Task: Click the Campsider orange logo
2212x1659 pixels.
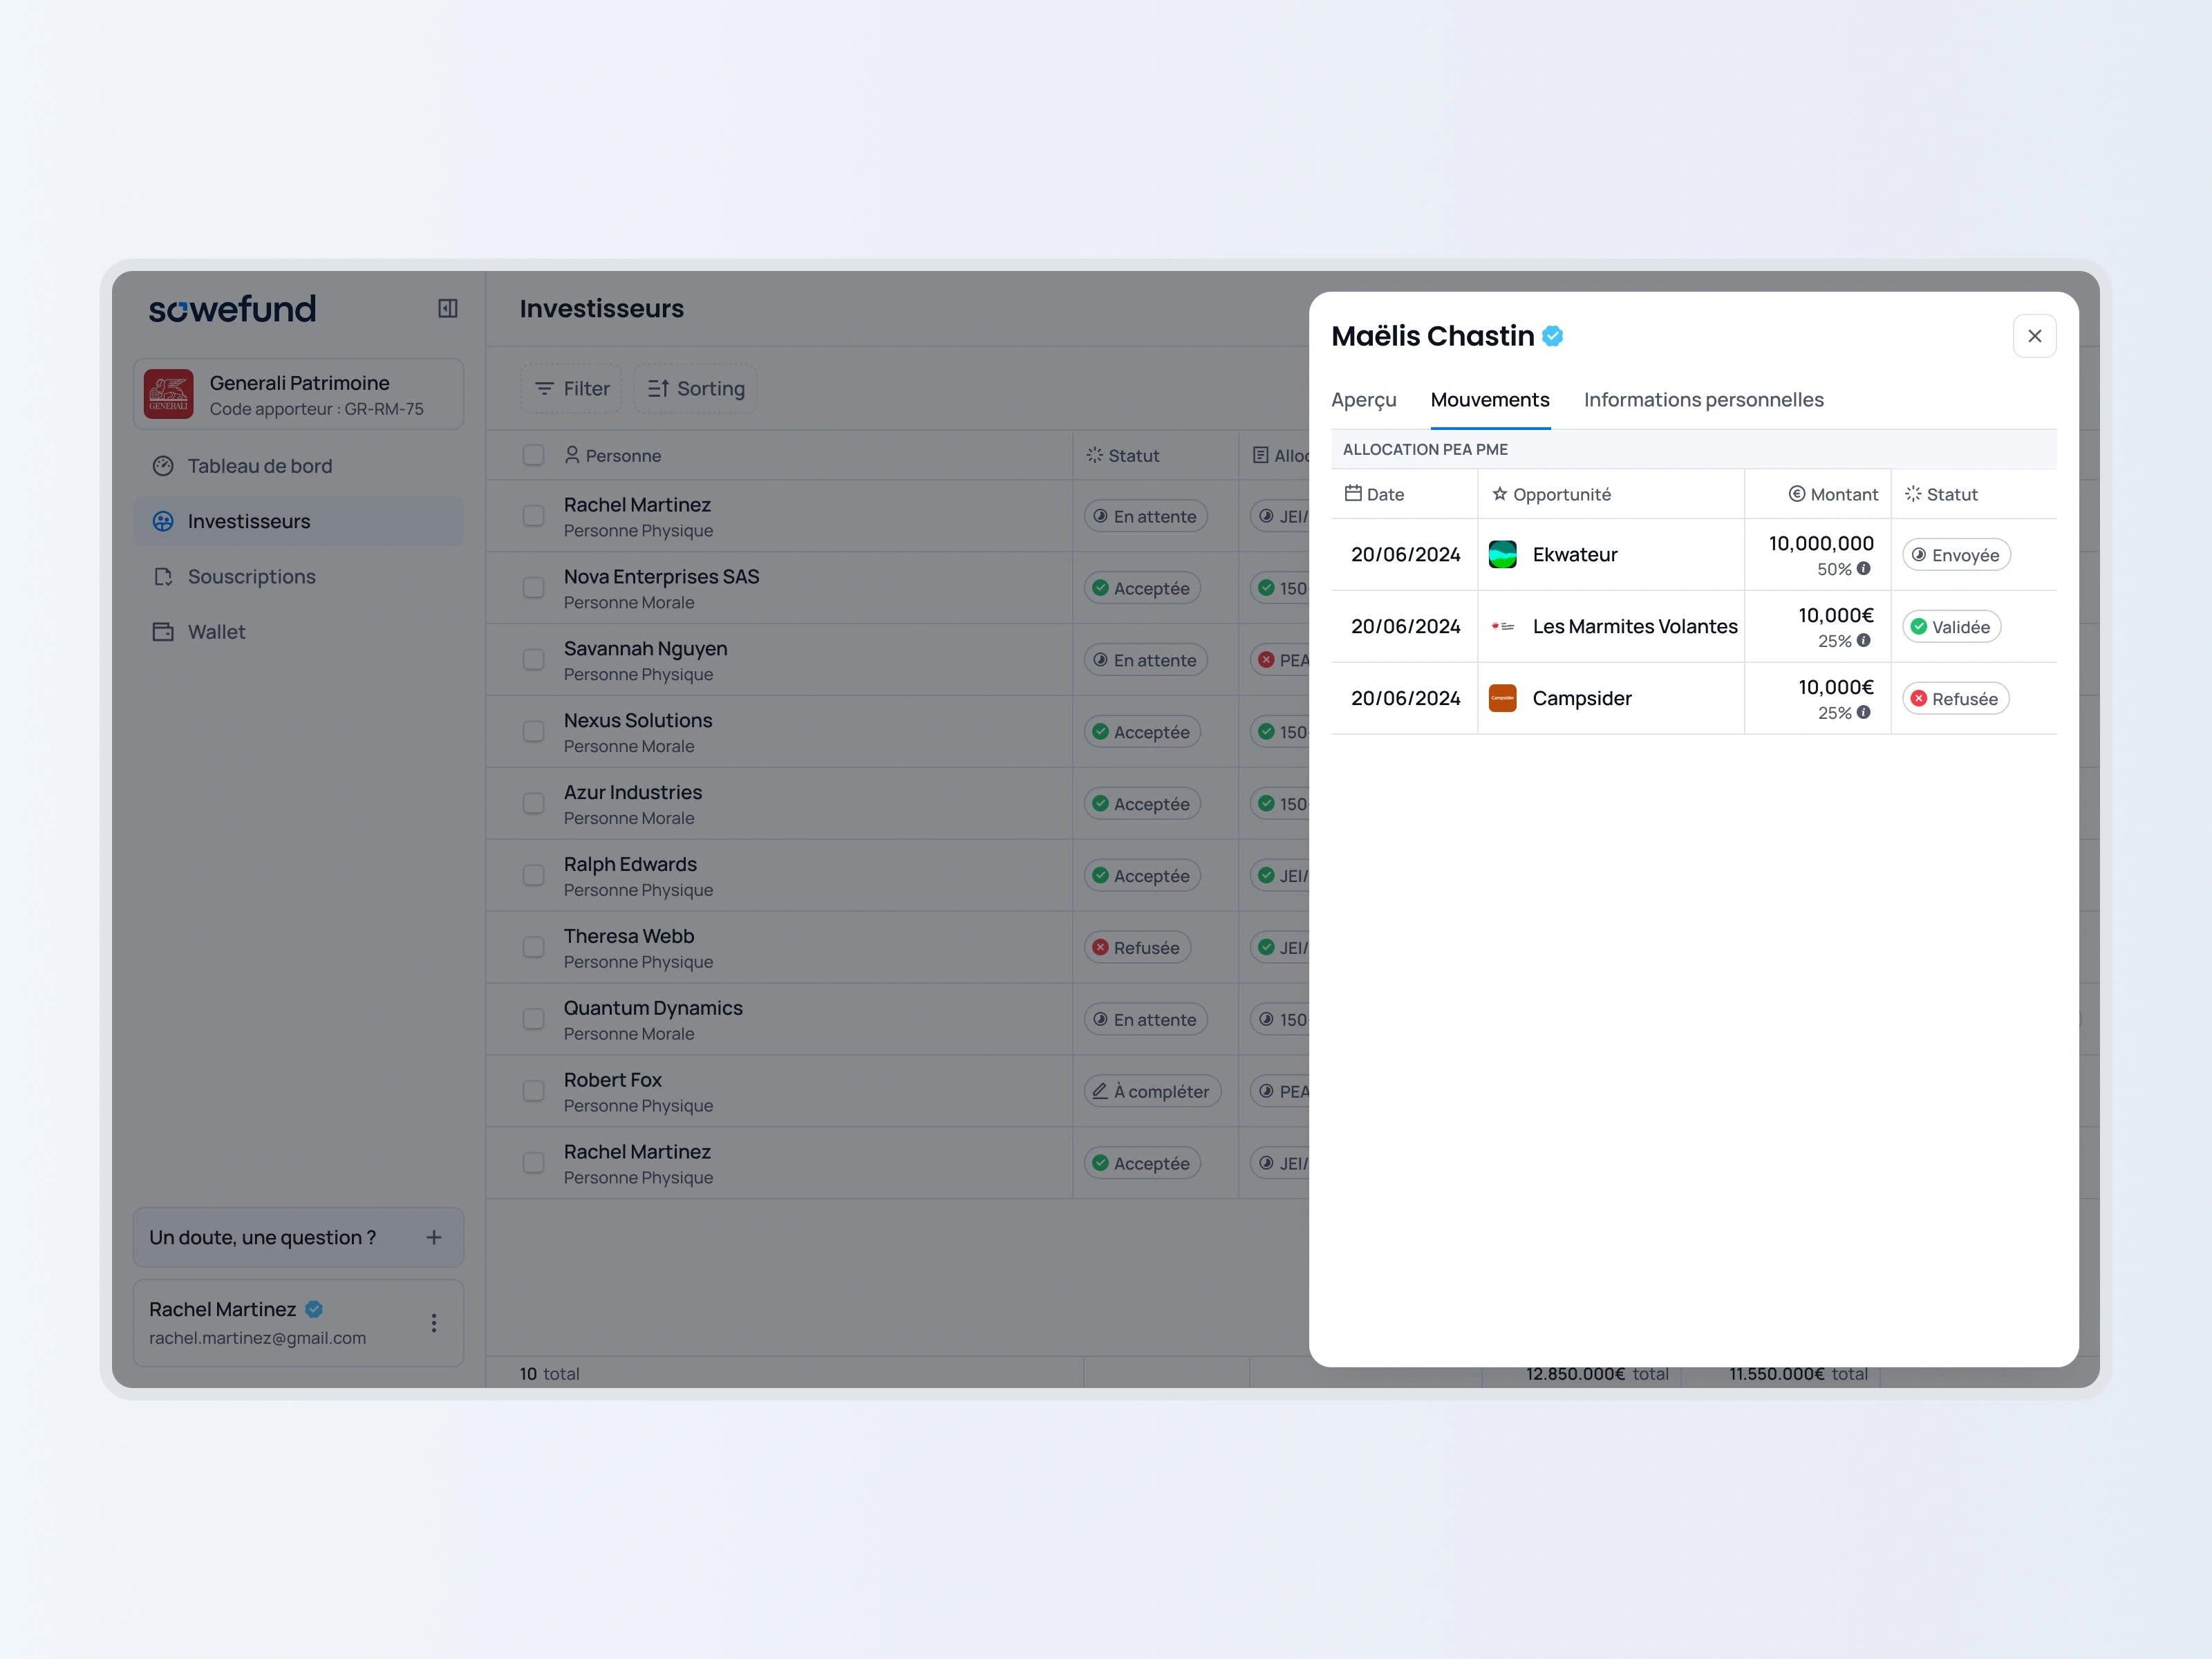Action: (1502, 698)
